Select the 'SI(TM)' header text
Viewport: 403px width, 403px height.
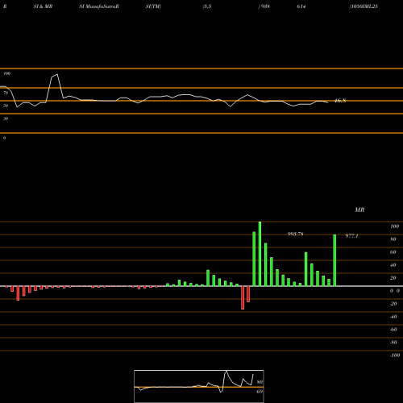(x=153, y=6)
